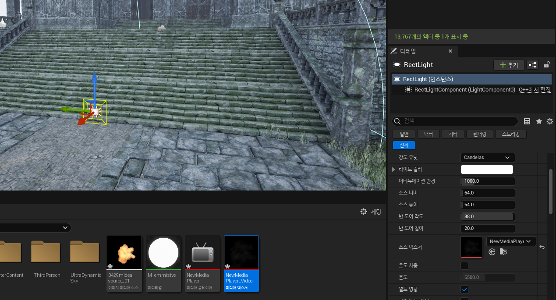This screenshot has height=300, width=556.
Task: Select the 0429midea_source_01 media asset
Action: 124,264
